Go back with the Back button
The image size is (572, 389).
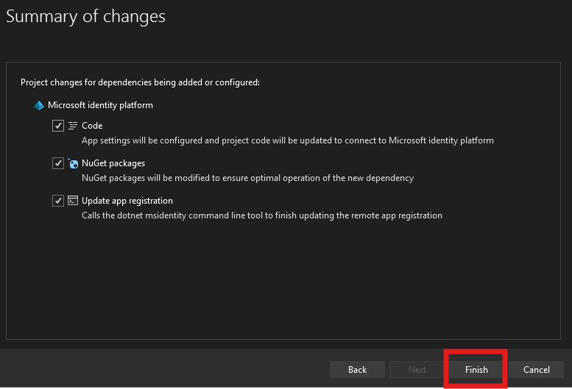(357, 369)
